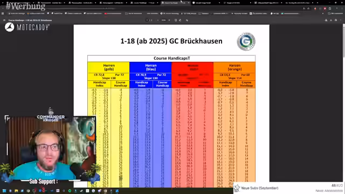Open the Windows Start menu
This screenshot has height=194, width=345.
tap(4, 191)
